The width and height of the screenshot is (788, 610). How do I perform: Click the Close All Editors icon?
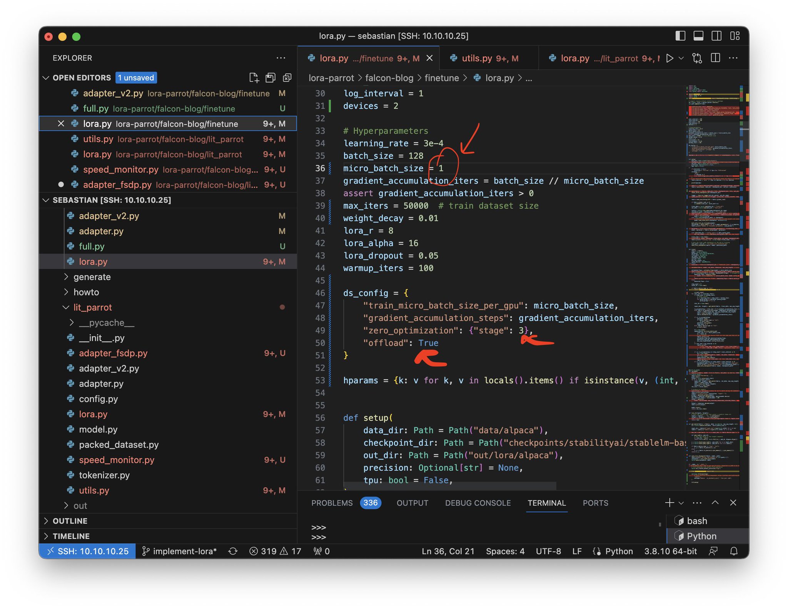287,78
